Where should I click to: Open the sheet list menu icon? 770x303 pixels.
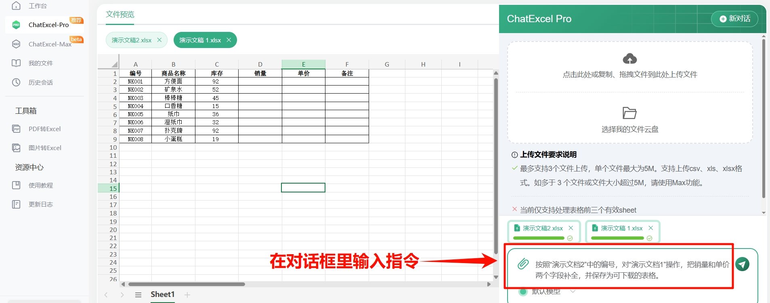[x=138, y=295]
